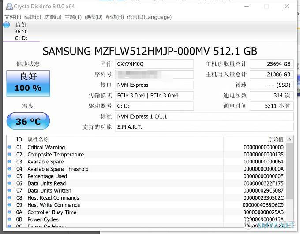This screenshot has width=300, height=234.
Task: Click raw value 0000000322F175
Action: click(x=264, y=183)
